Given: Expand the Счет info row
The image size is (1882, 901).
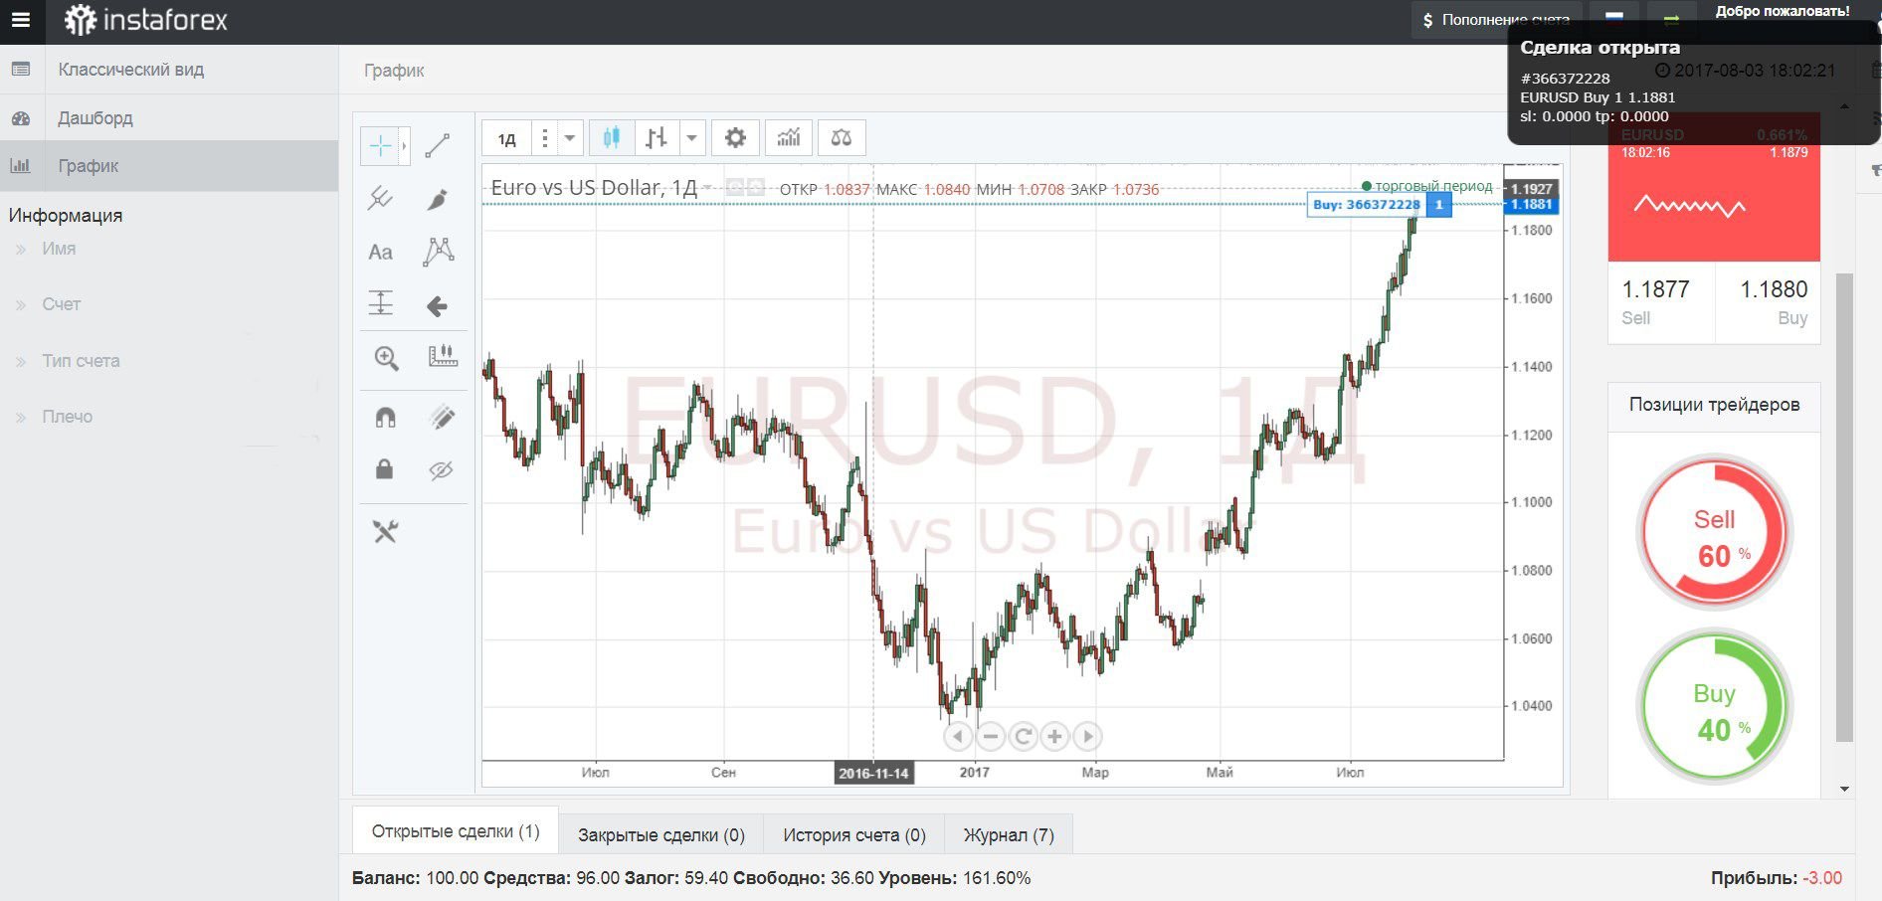Looking at the screenshot, I should (x=61, y=304).
